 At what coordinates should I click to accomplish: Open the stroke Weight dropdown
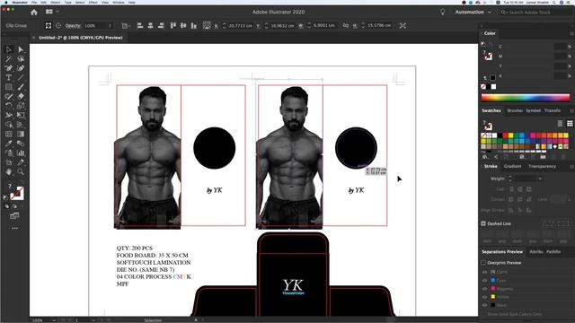pyautogui.click(x=540, y=179)
